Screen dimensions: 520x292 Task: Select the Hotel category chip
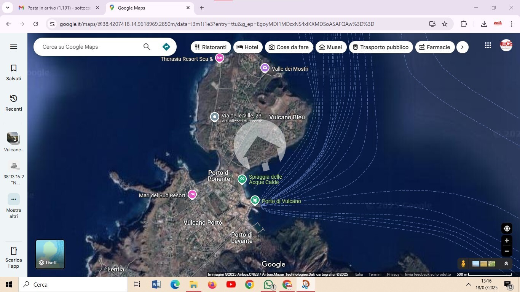pos(247,47)
